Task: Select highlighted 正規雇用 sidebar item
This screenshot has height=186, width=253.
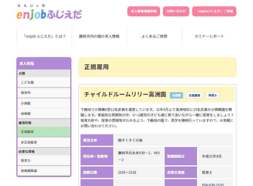Action: [44, 132]
